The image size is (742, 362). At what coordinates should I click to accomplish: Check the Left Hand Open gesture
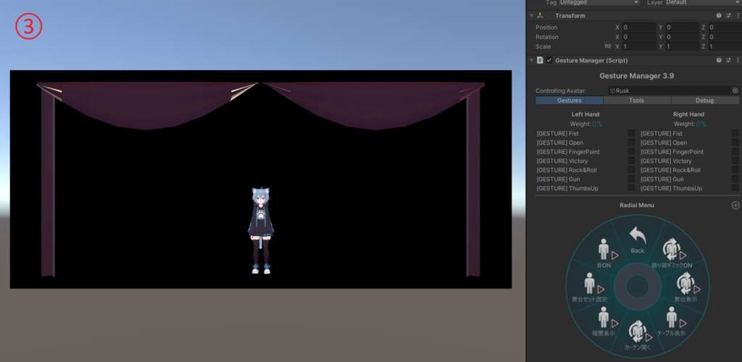tap(631, 143)
